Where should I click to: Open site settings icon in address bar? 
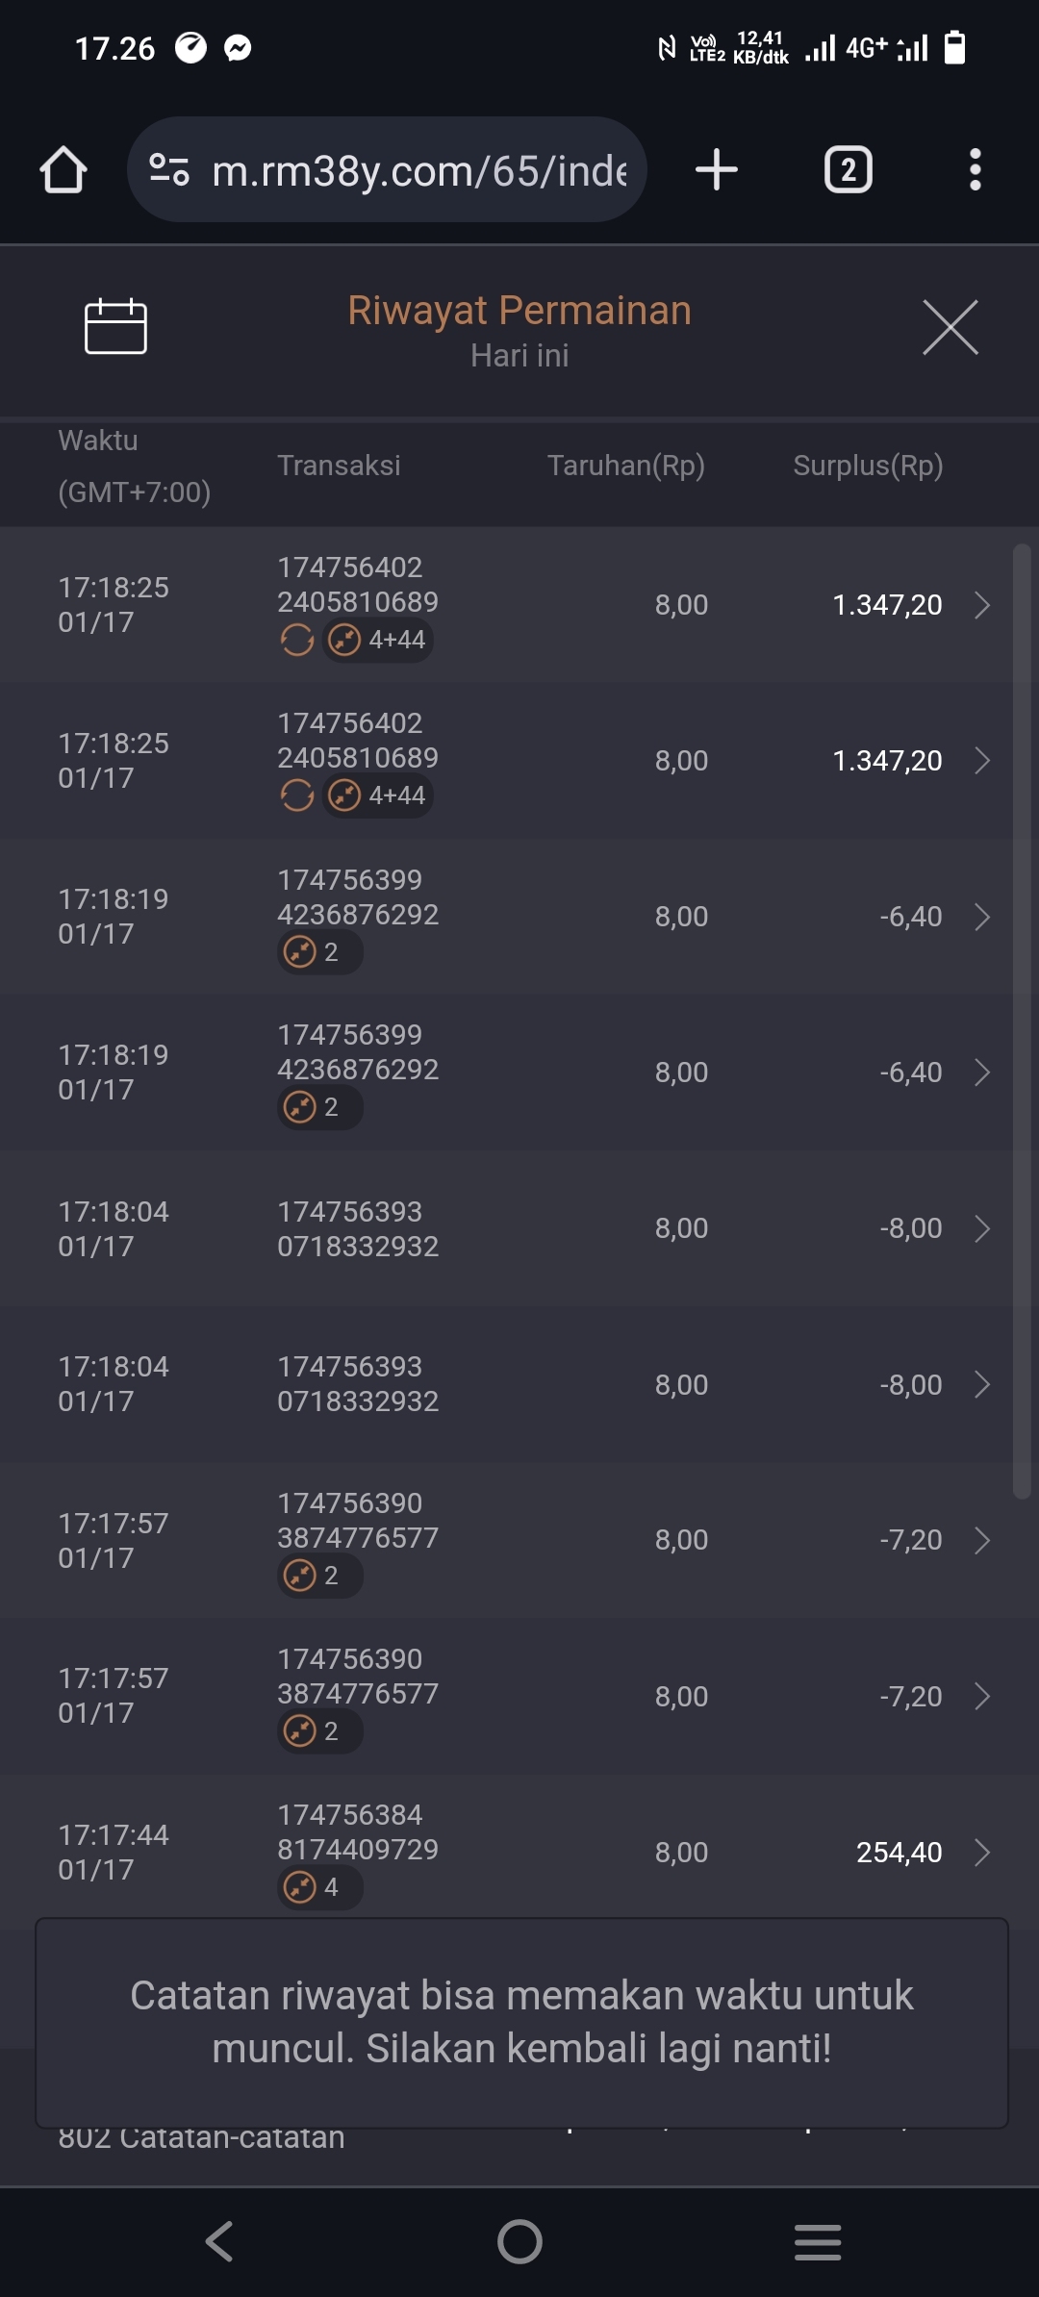169,170
